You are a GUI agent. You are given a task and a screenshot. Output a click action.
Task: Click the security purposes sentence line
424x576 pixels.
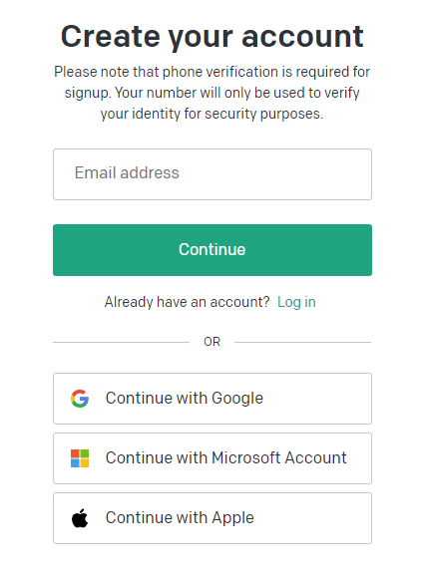[212, 114]
